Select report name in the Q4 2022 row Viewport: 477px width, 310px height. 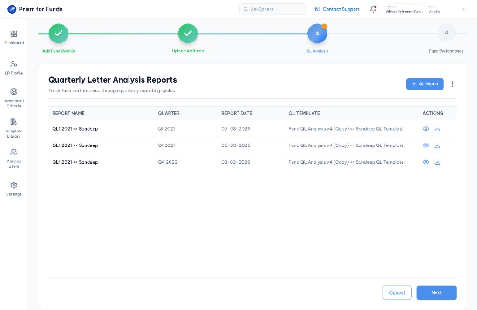[75, 162]
